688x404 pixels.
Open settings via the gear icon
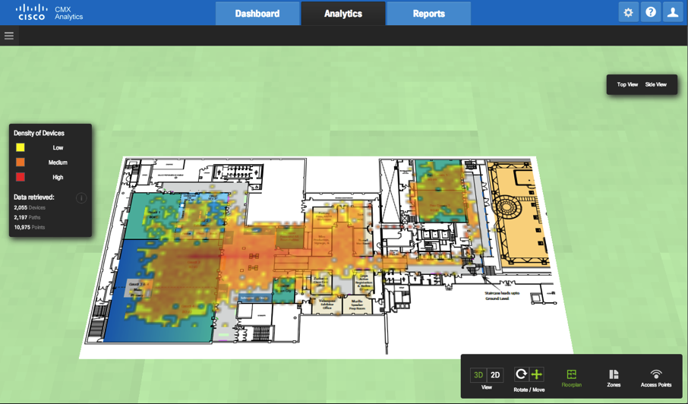[628, 13]
